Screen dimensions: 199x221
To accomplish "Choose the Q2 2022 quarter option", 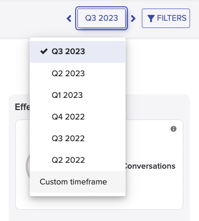I will [x=77, y=160].
